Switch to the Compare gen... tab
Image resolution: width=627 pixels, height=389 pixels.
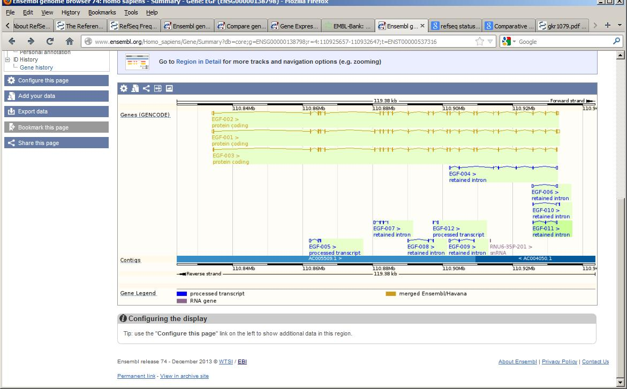click(241, 26)
